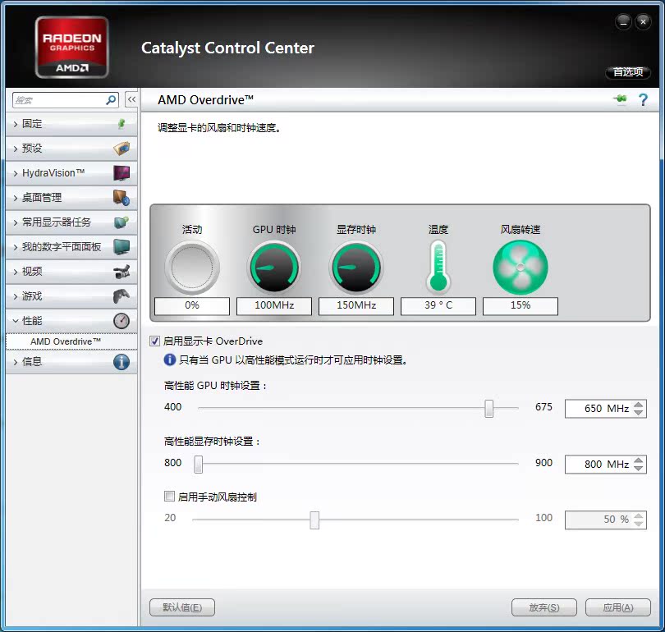Open help via question mark icon

[643, 99]
